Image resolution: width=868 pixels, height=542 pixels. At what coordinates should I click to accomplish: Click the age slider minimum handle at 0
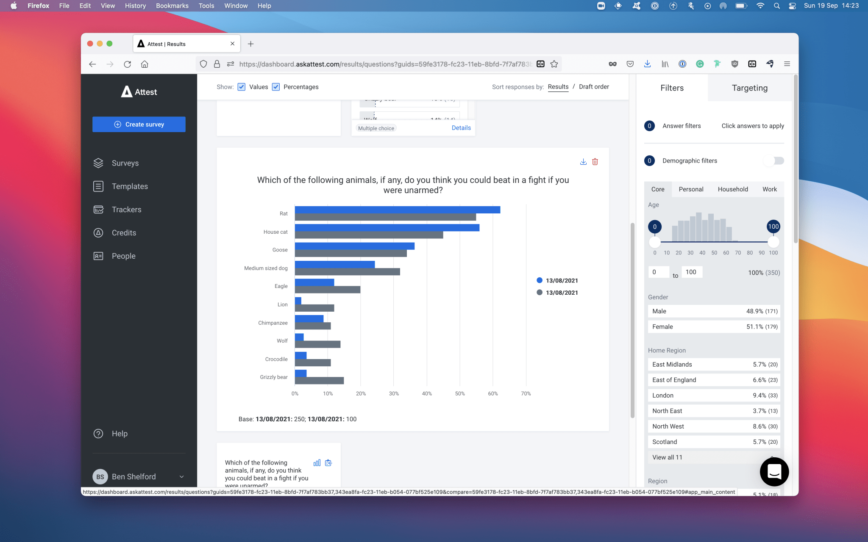[x=655, y=242]
